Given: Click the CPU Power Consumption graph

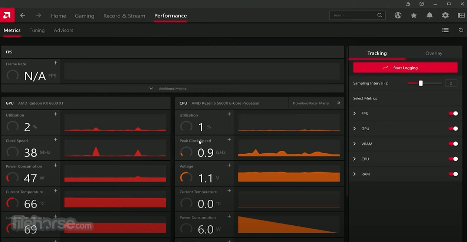Looking at the screenshot, I should point(289,225).
